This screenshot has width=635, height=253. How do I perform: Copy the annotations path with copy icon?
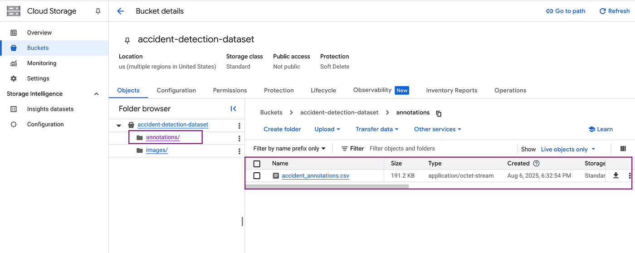pos(439,113)
